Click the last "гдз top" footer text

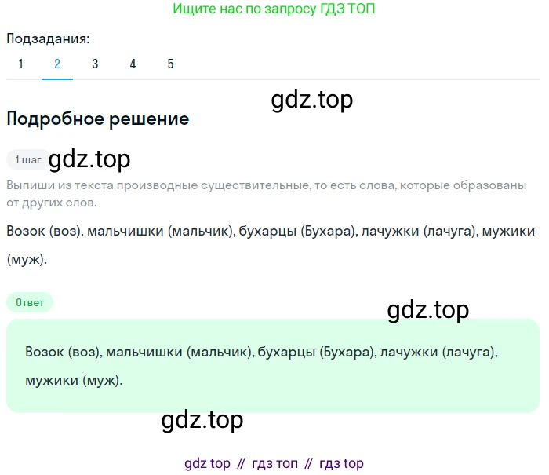(x=341, y=463)
